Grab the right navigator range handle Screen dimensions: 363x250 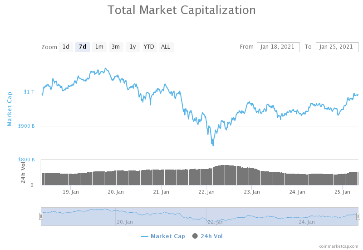358,216
